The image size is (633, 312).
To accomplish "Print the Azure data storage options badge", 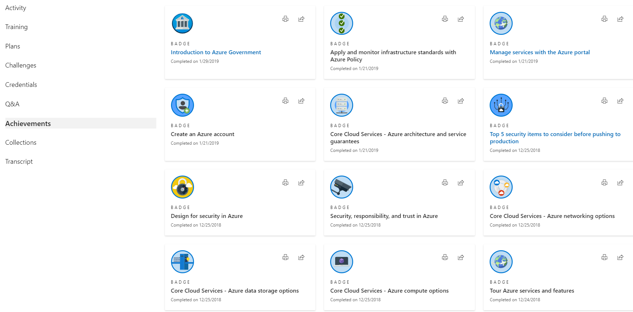I will [285, 257].
